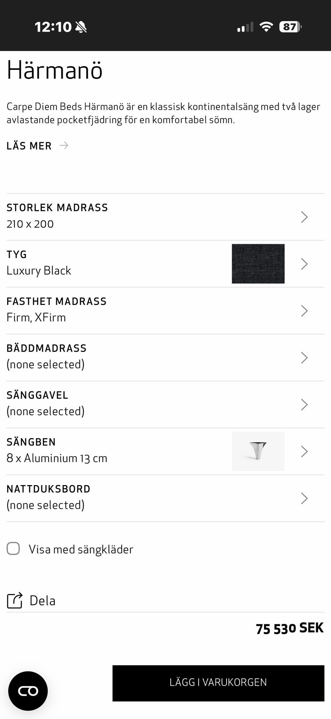This screenshot has width=331, height=719.
Task: Tap the battery indicator icon
Action: 290,27
